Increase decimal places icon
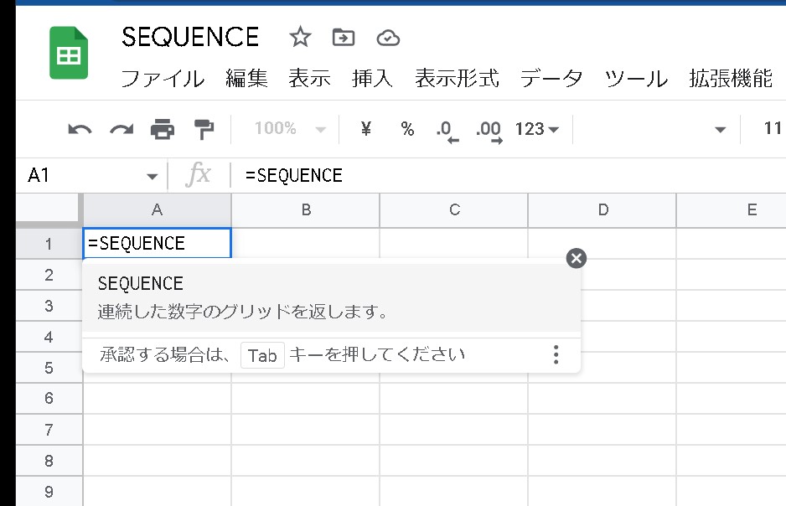The width and height of the screenshot is (786, 506). 489,129
